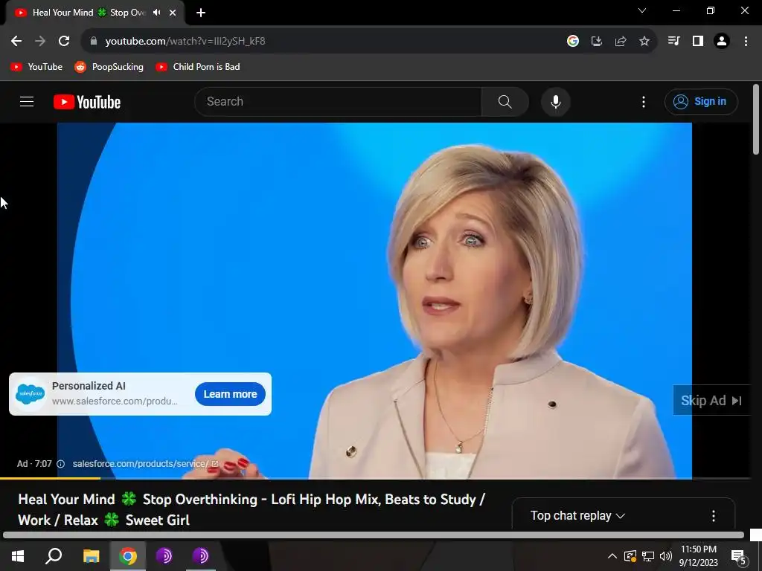Open the Chrome side panel
This screenshot has width=762, height=571.
pyautogui.click(x=698, y=42)
